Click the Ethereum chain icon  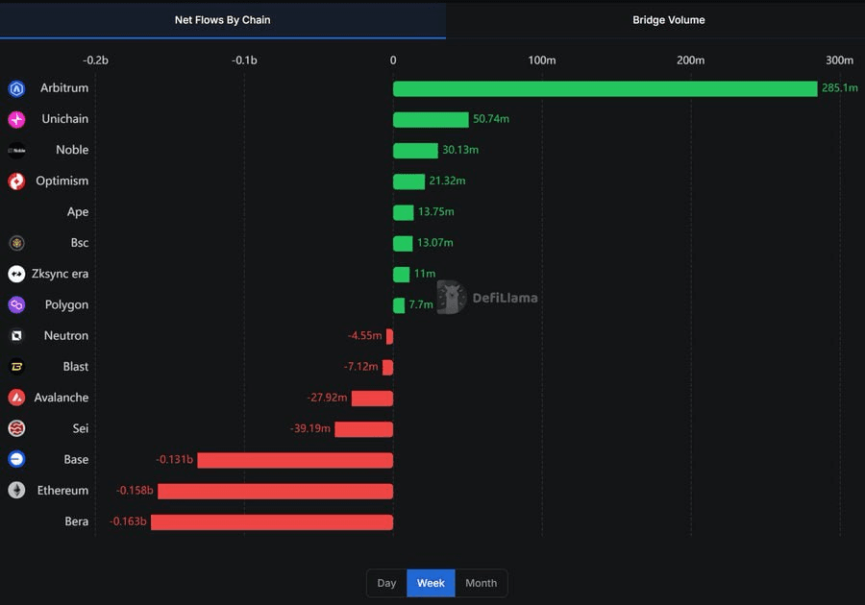click(16, 491)
